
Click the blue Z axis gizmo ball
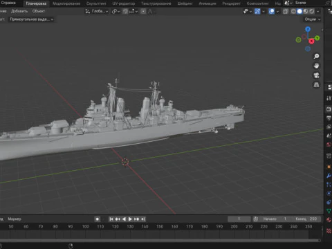point(308,29)
